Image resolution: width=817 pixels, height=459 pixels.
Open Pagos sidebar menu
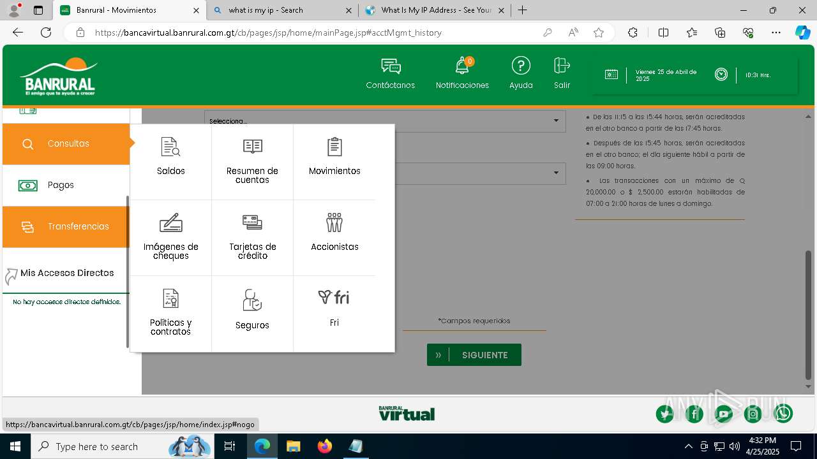(66, 186)
